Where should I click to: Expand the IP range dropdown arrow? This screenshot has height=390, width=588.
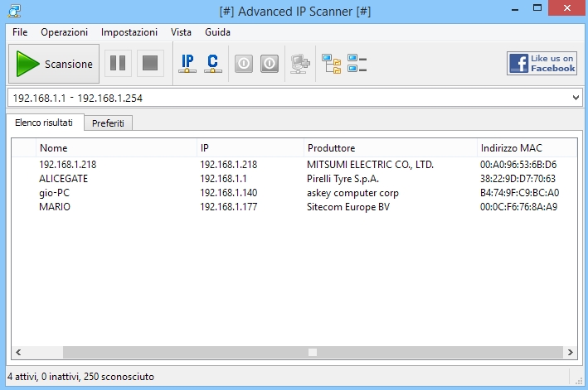(576, 98)
